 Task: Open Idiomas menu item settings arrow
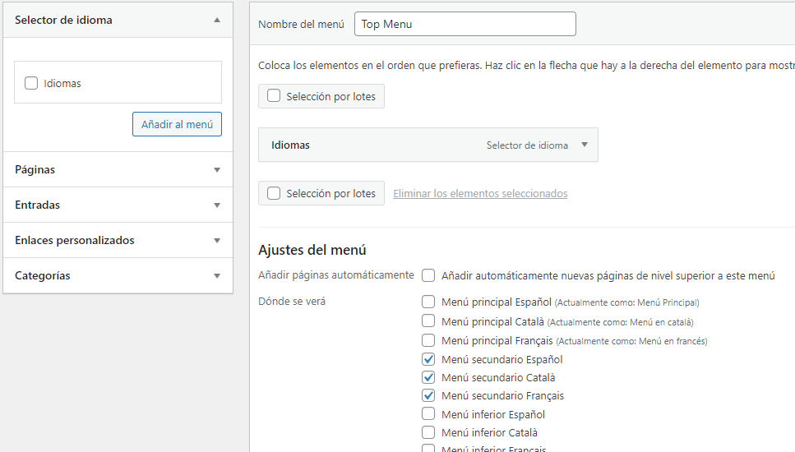(585, 145)
